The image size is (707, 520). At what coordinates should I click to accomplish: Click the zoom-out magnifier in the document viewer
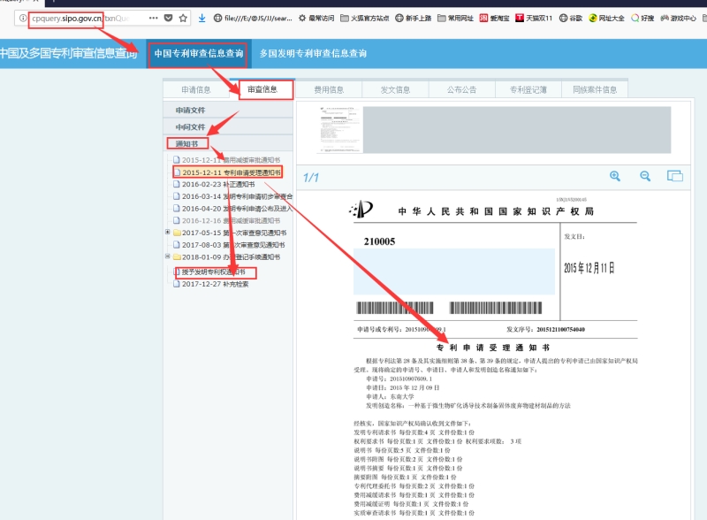(645, 176)
